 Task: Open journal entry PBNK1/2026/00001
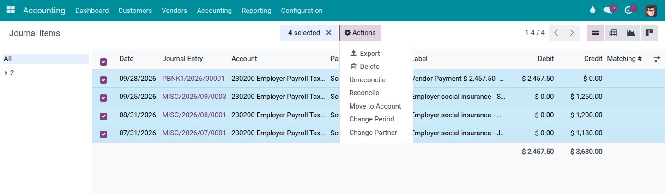point(193,79)
